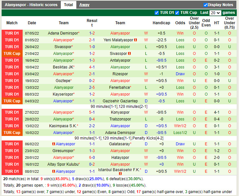
Task: Click the Handicap column header
Action: pos(161,23)
